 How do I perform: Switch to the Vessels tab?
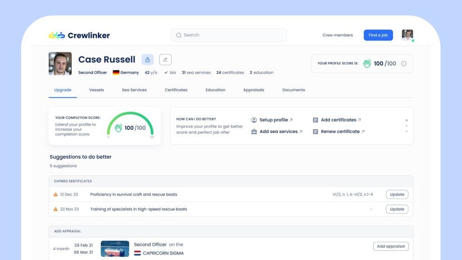click(97, 90)
